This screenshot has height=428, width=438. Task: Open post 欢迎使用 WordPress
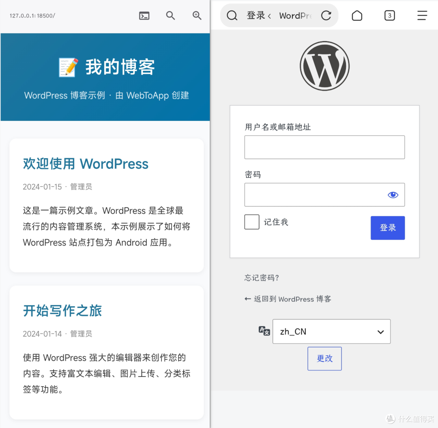86,164
